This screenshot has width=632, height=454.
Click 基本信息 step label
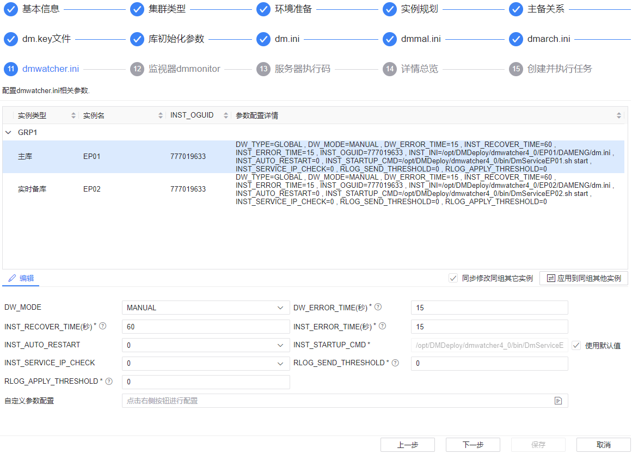pyautogui.click(x=41, y=9)
